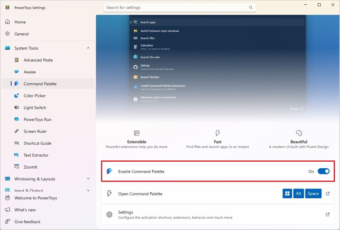Click the settings search field

tap(179, 7)
